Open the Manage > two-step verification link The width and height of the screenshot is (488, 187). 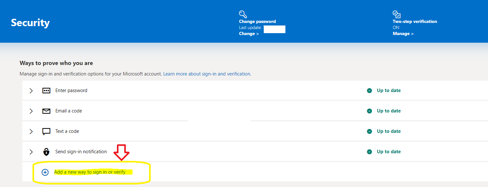403,33
